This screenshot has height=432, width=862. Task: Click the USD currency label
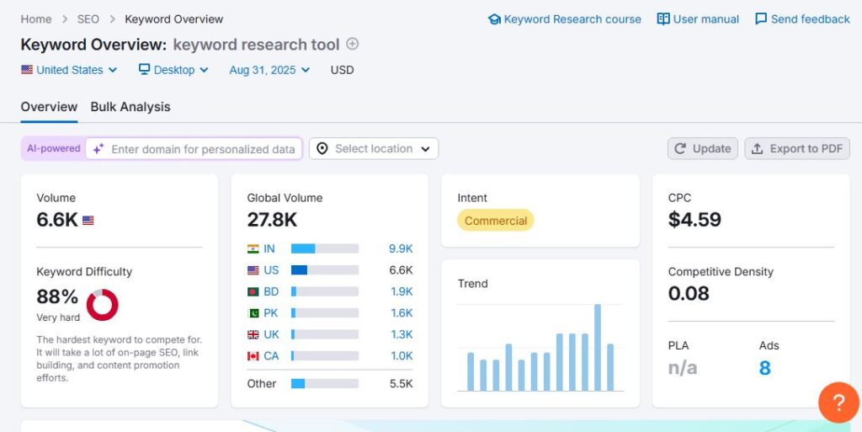pyautogui.click(x=342, y=70)
